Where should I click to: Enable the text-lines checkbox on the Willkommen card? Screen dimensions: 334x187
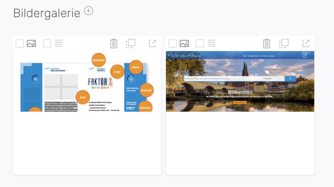(x=200, y=43)
